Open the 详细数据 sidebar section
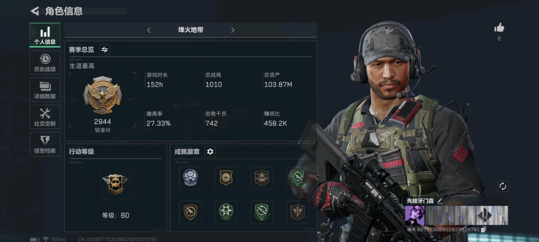 (45, 90)
